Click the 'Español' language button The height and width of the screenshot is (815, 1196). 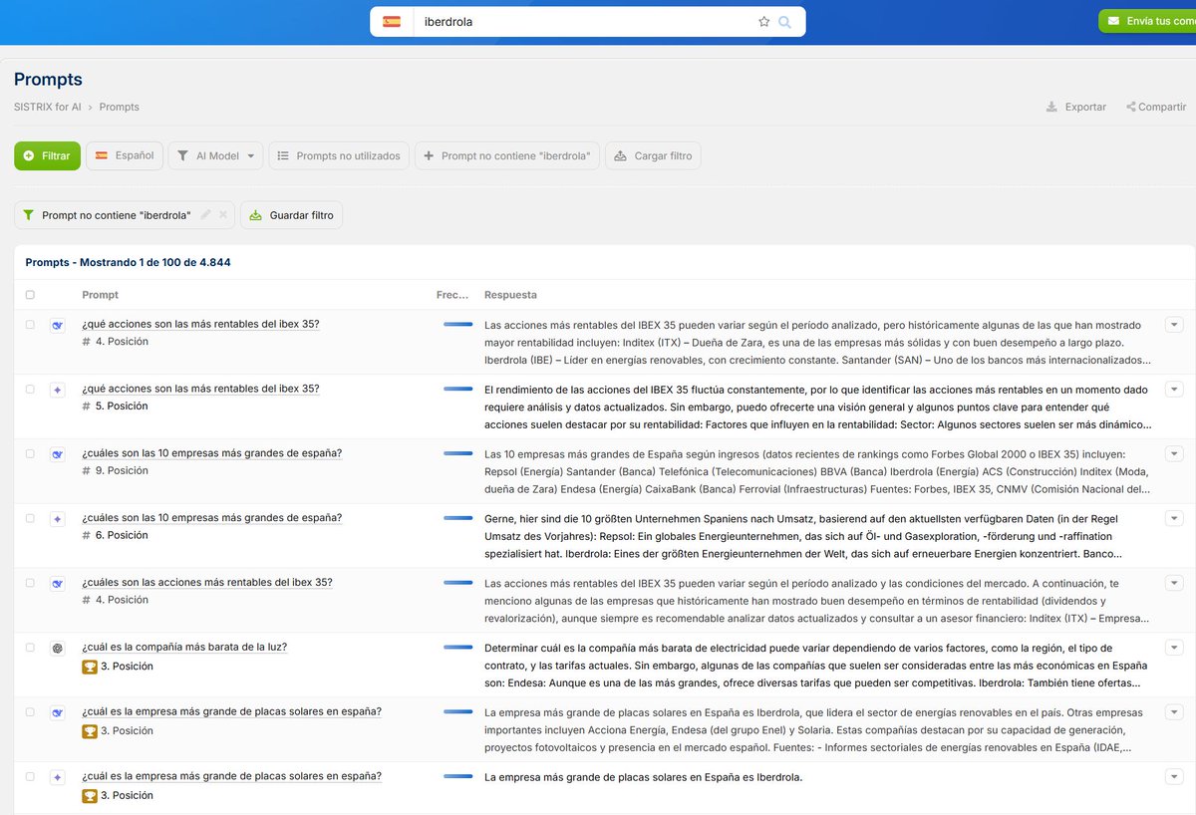click(x=125, y=155)
